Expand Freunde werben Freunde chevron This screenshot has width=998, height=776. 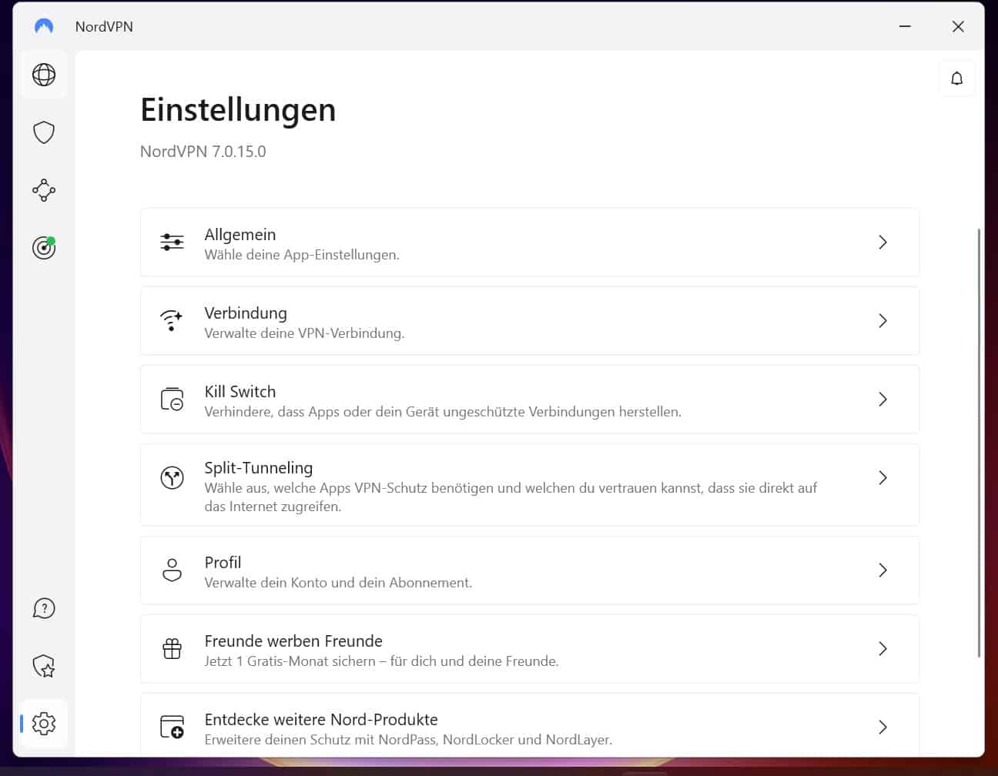coord(882,649)
